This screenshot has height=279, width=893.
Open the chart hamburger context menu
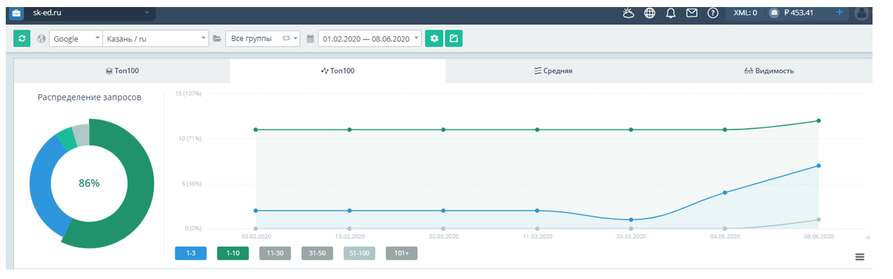pyautogui.click(x=860, y=257)
